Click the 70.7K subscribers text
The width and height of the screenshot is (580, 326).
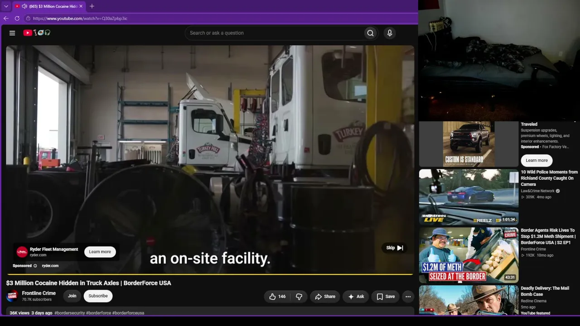click(37, 300)
